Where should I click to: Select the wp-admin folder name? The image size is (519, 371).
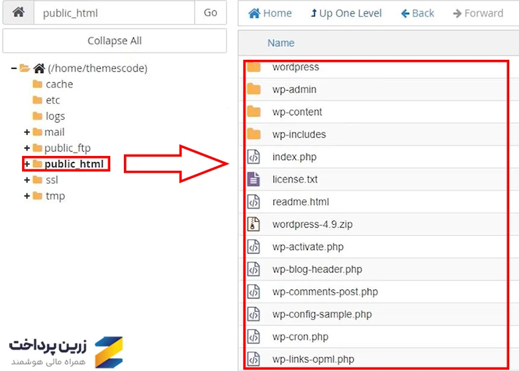tap(295, 90)
